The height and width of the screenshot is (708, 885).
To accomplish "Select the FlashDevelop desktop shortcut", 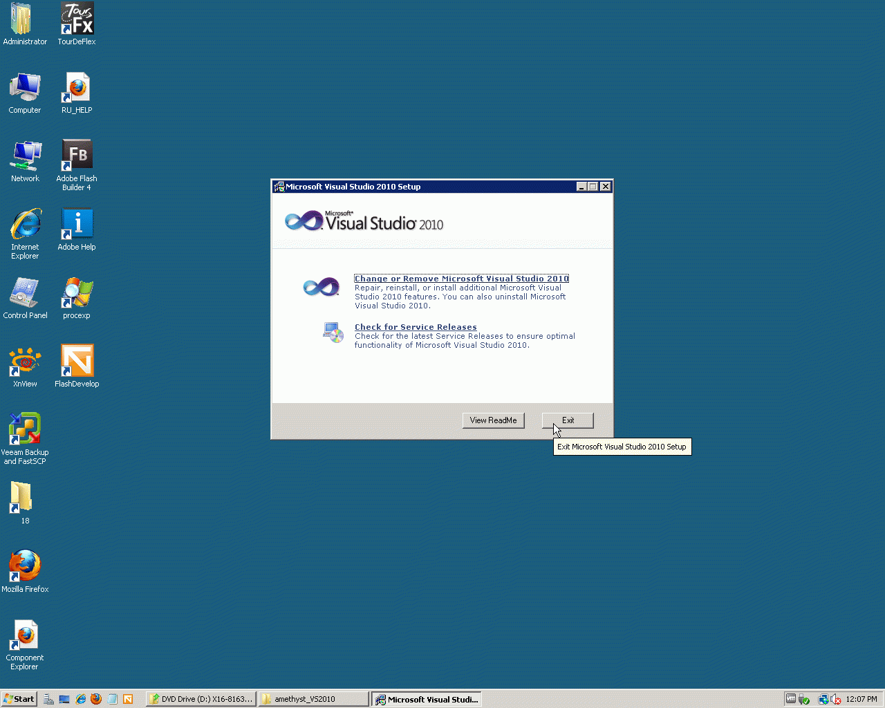I will click(77, 366).
